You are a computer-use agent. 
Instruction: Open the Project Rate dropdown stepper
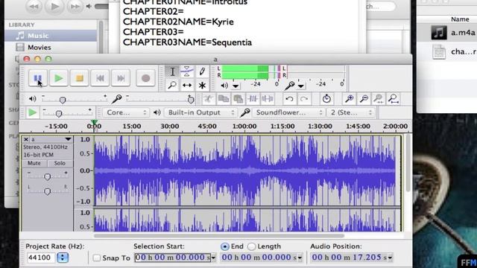(x=63, y=258)
